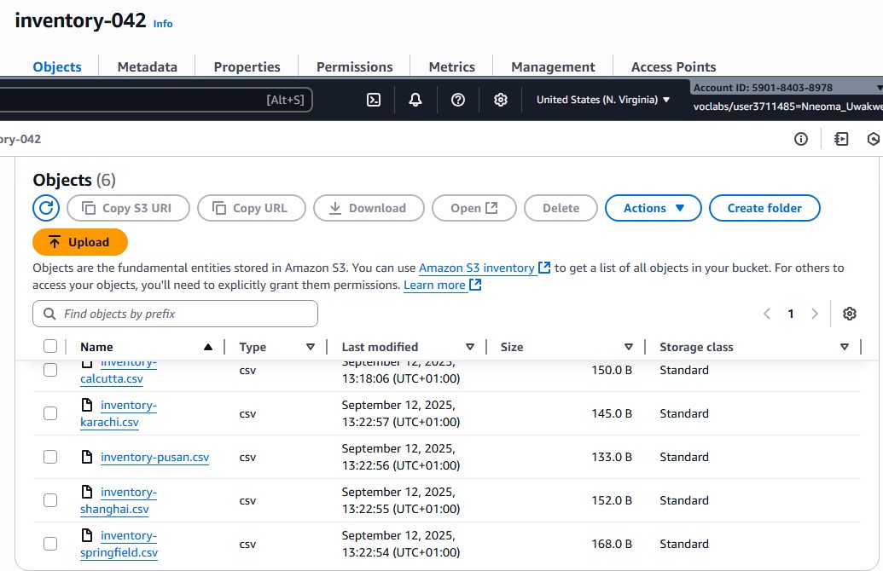The image size is (883, 571).
Task: Sort by Last modified column arrow
Action: 470,347
